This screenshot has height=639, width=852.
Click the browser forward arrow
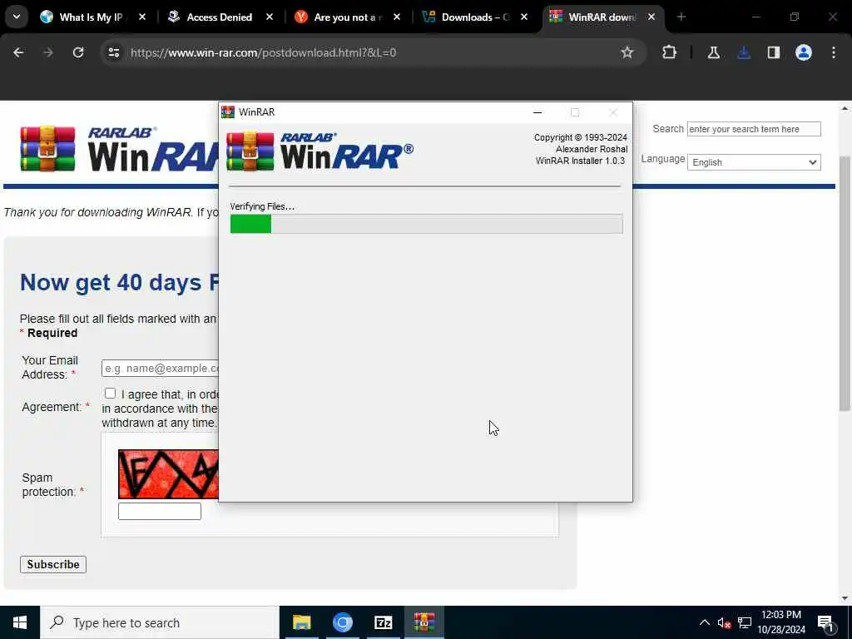[47, 52]
